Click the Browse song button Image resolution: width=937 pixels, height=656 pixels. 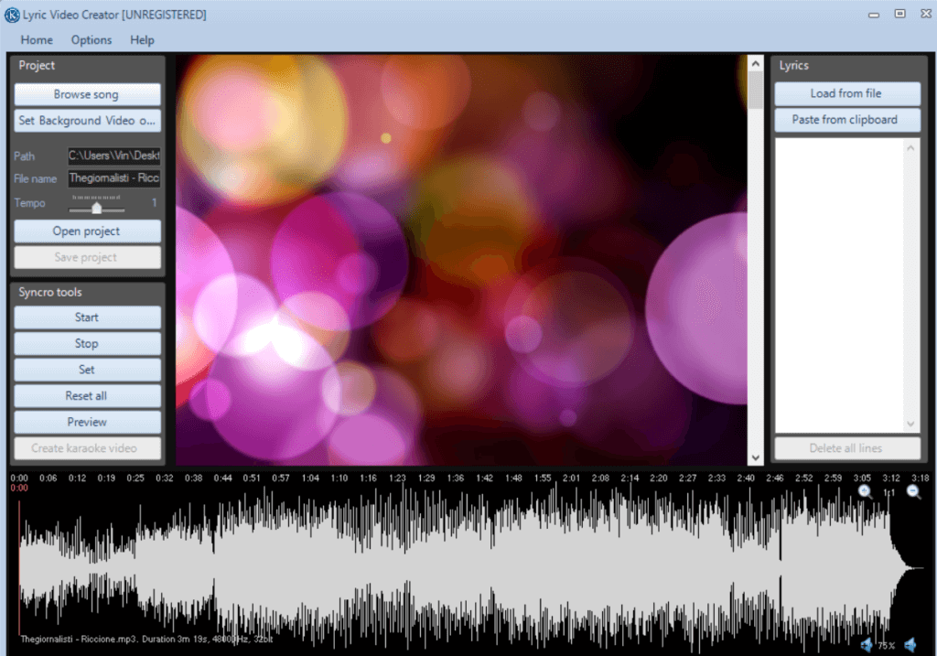[87, 94]
